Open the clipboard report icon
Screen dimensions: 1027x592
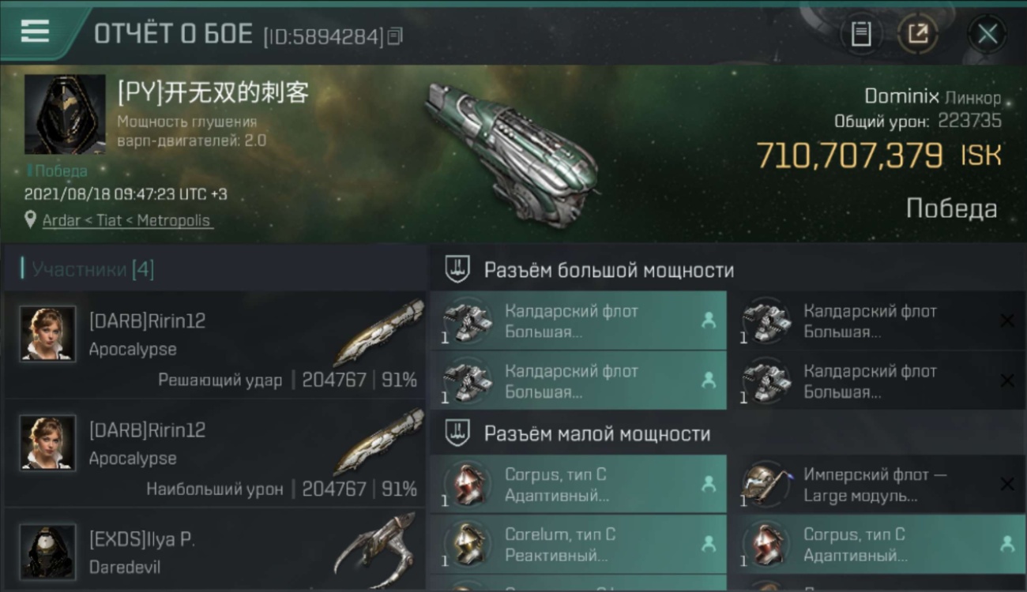[861, 34]
